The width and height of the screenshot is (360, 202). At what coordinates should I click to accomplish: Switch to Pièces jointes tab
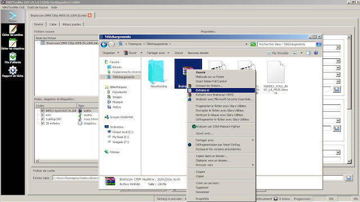(x=71, y=24)
